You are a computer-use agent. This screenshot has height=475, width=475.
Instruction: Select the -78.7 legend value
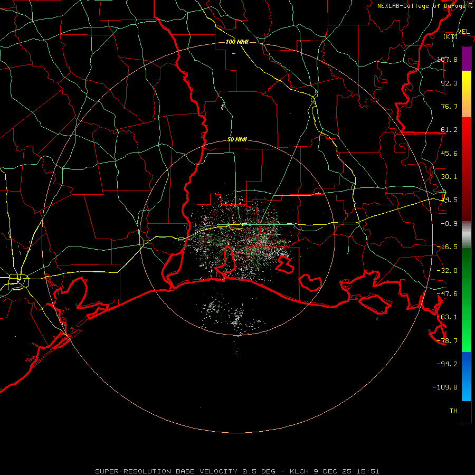tap(447, 341)
